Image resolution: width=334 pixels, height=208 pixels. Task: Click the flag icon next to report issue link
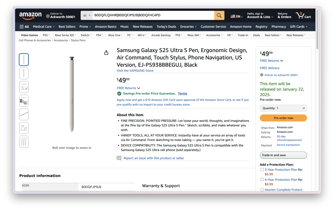pyautogui.click(x=119, y=158)
